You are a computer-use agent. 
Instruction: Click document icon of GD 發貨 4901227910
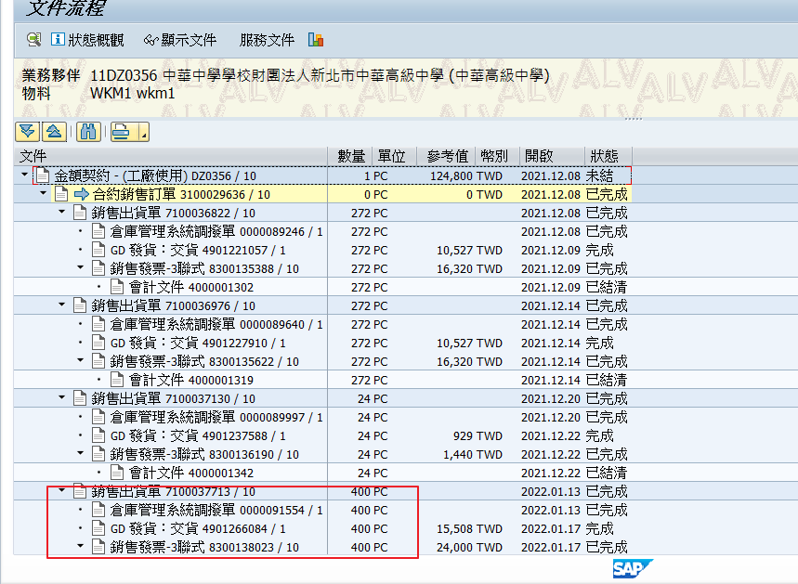[x=98, y=343]
